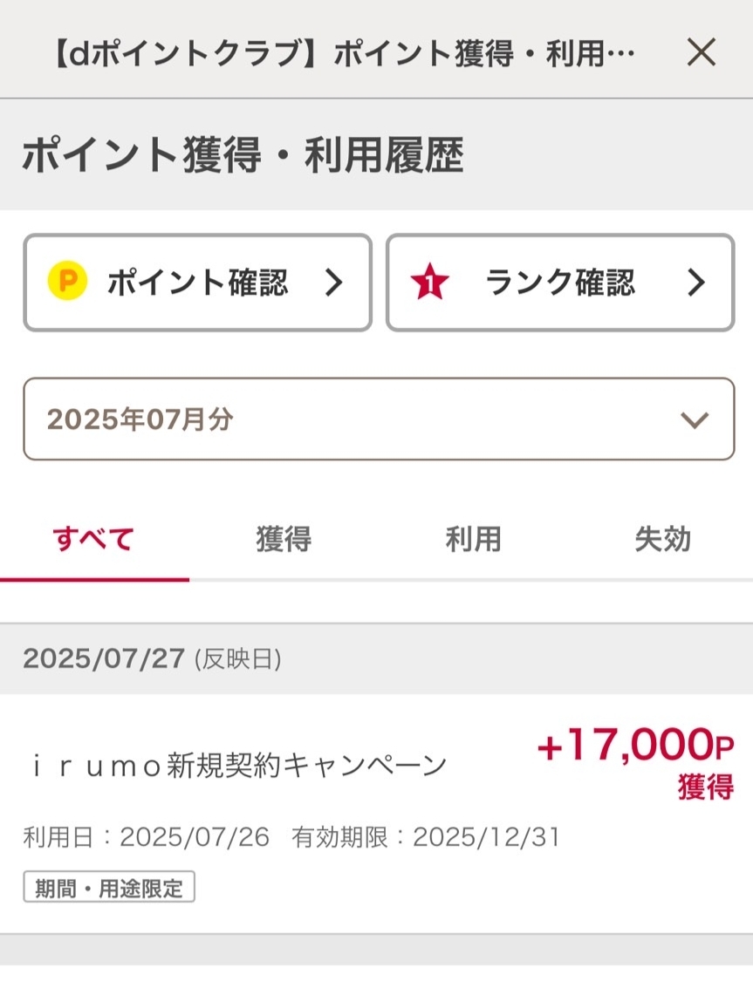
Task: Open ポイント確認 button label
Action: (197, 283)
